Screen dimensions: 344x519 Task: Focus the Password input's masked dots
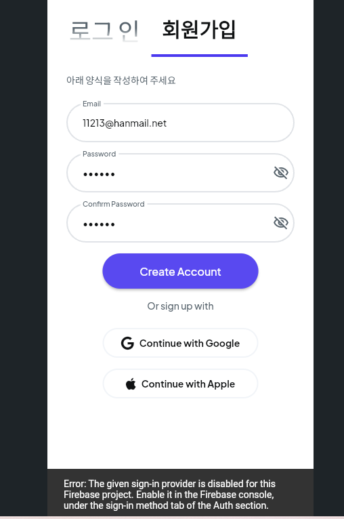click(x=99, y=174)
